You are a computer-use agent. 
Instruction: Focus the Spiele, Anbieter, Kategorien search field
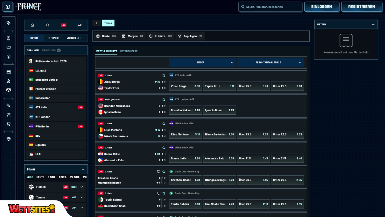(270, 7)
